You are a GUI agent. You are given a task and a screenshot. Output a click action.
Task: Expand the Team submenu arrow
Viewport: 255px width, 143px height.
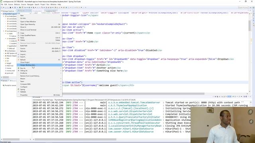(x=61, y=81)
